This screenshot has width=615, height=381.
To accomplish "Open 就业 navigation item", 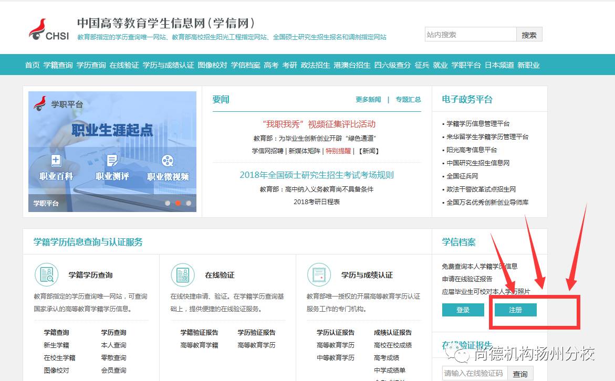I will (x=440, y=65).
